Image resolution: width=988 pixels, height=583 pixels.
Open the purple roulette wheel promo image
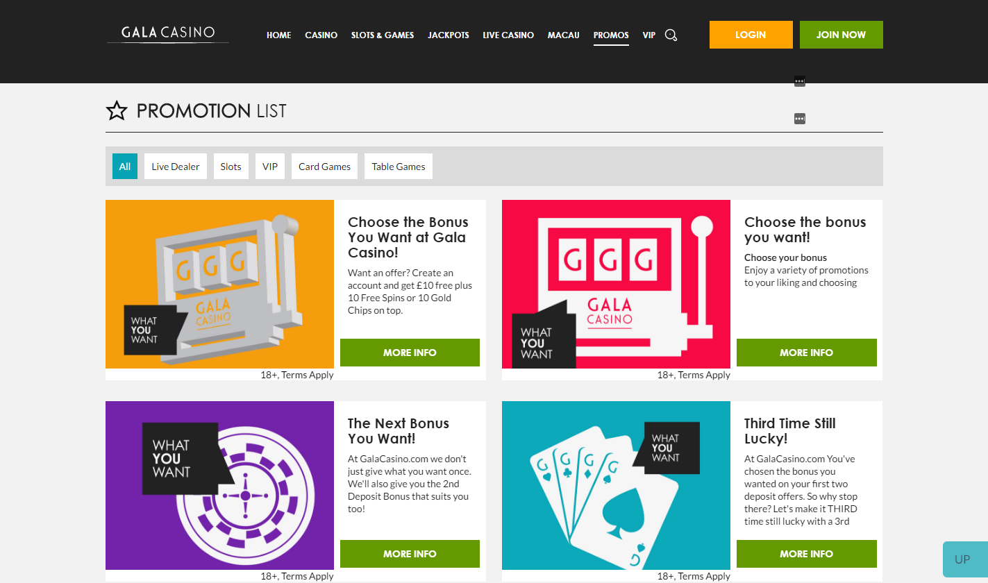pyautogui.click(x=220, y=486)
